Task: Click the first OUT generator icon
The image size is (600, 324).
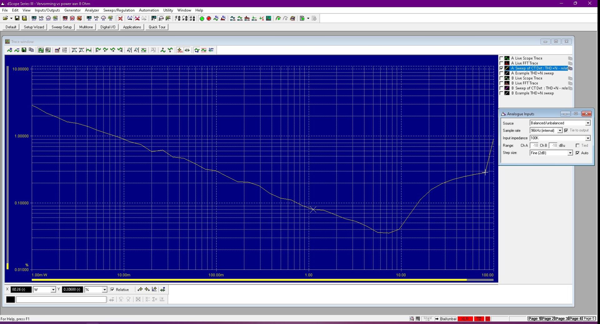Action: (x=34, y=18)
